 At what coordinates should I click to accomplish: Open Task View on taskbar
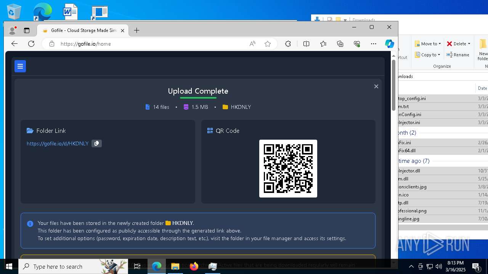coord(137,266)
